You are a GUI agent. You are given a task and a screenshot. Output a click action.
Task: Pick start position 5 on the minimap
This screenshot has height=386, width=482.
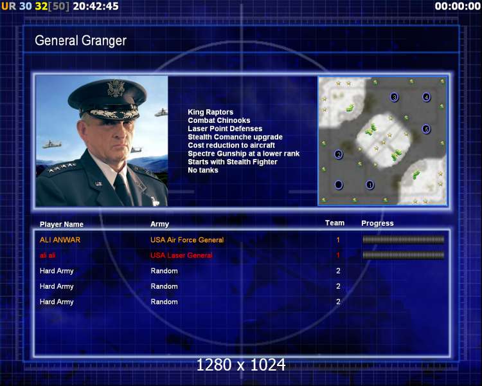coord(426,129)
